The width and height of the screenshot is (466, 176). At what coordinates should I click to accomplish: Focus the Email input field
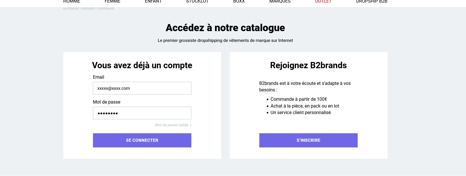click(142, 88)
